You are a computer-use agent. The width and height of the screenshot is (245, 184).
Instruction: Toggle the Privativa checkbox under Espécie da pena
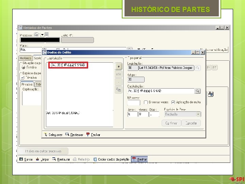(23, 78)
